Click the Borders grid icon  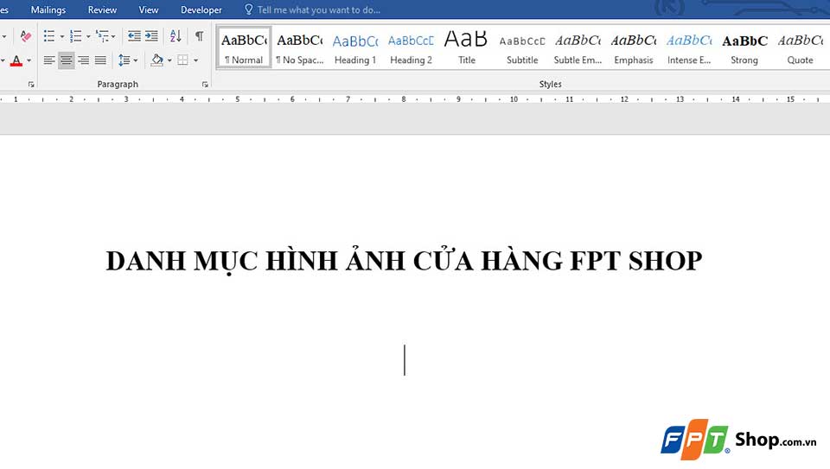[x=182, y=60]
